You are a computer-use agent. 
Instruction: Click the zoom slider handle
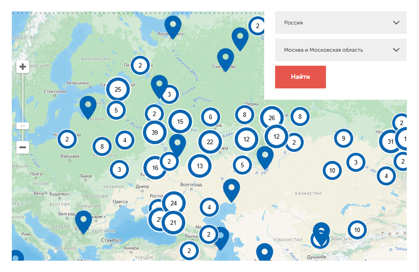click(23, 126)
